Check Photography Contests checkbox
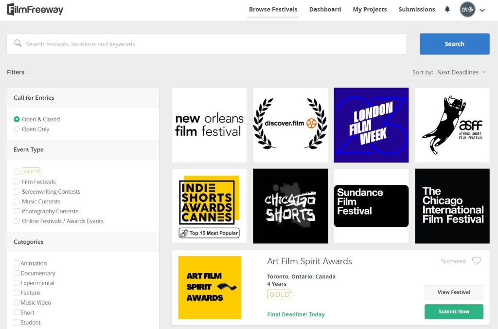 [17, 211]
